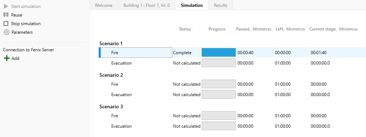The image size is (366, 137).
Task: Click the Pause label
Action: [x=17, y=15]
